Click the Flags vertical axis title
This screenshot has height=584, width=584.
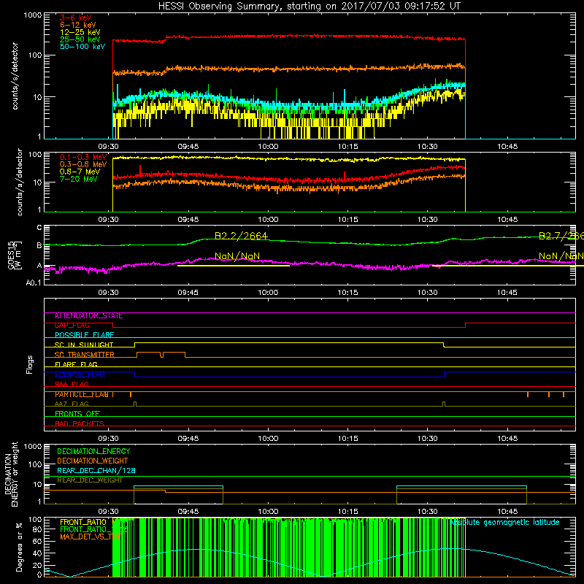[x=30, y=364]
